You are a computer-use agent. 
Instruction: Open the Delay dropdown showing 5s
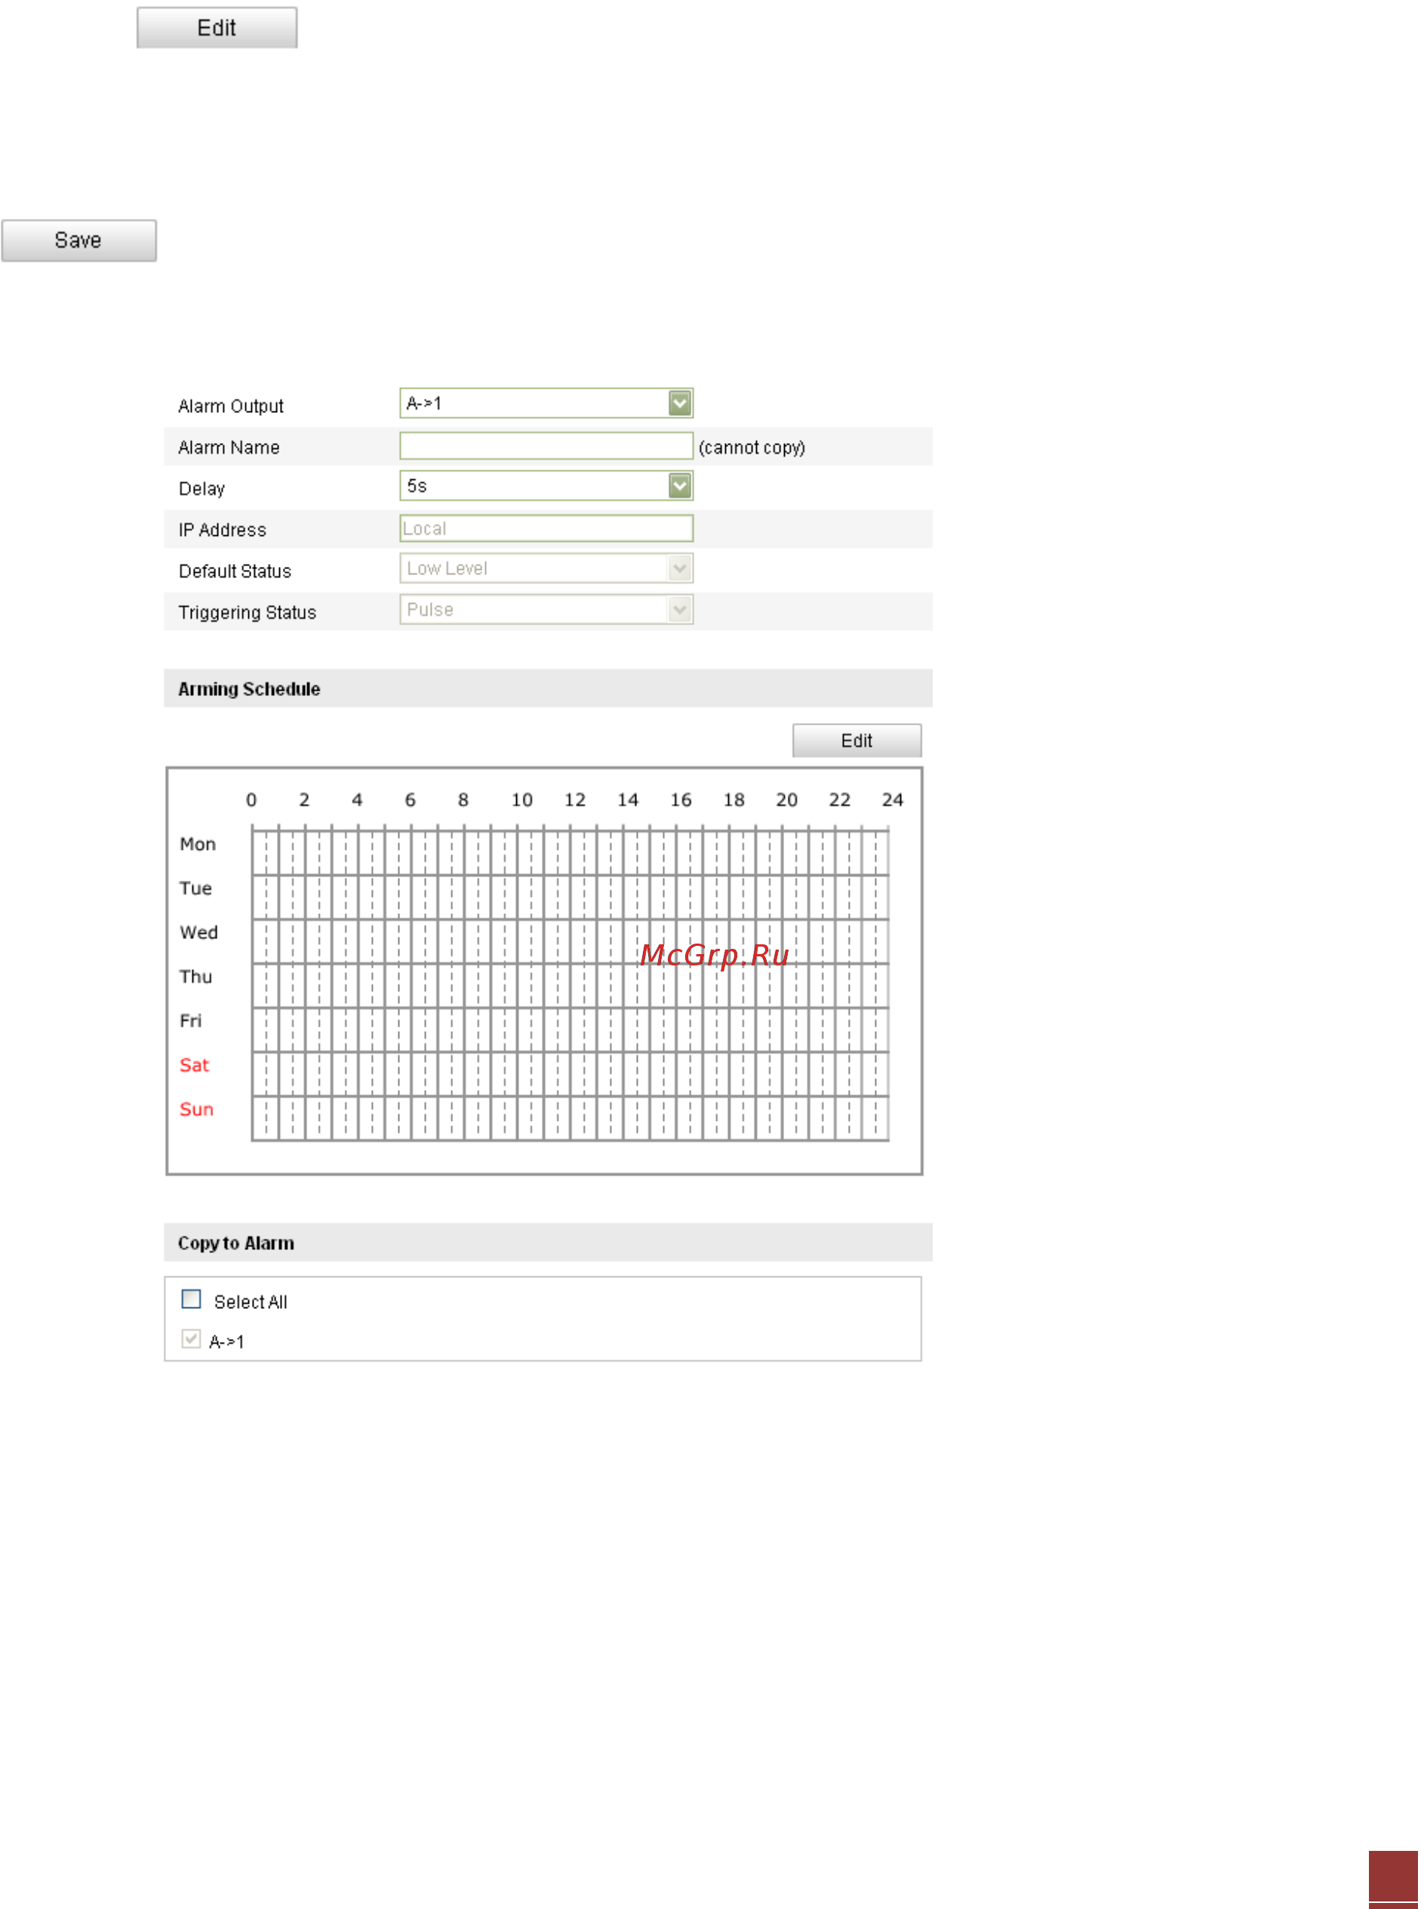click(x=546, y=486)
